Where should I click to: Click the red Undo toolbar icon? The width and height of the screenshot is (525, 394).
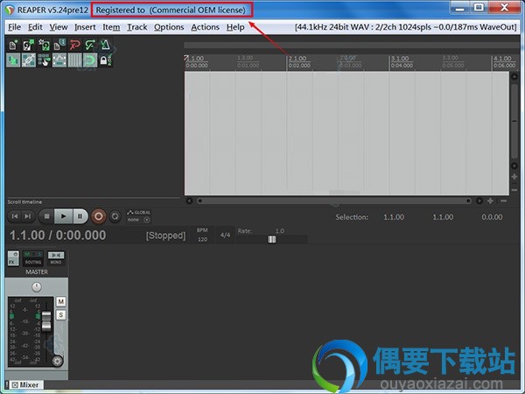pyautogui.click(x=74, y=46)
